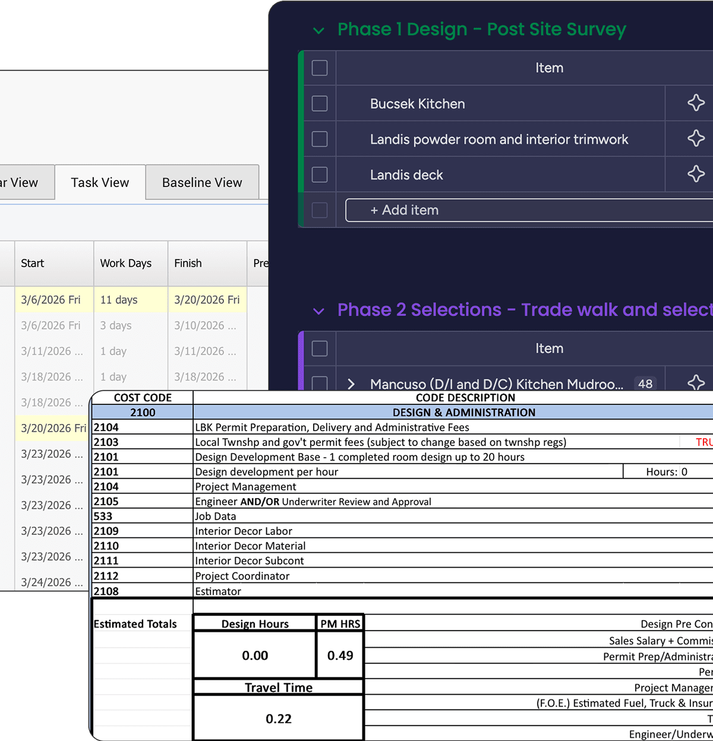
Task: Select Interior Decor Subcont cell
Action: pos(453,560)
